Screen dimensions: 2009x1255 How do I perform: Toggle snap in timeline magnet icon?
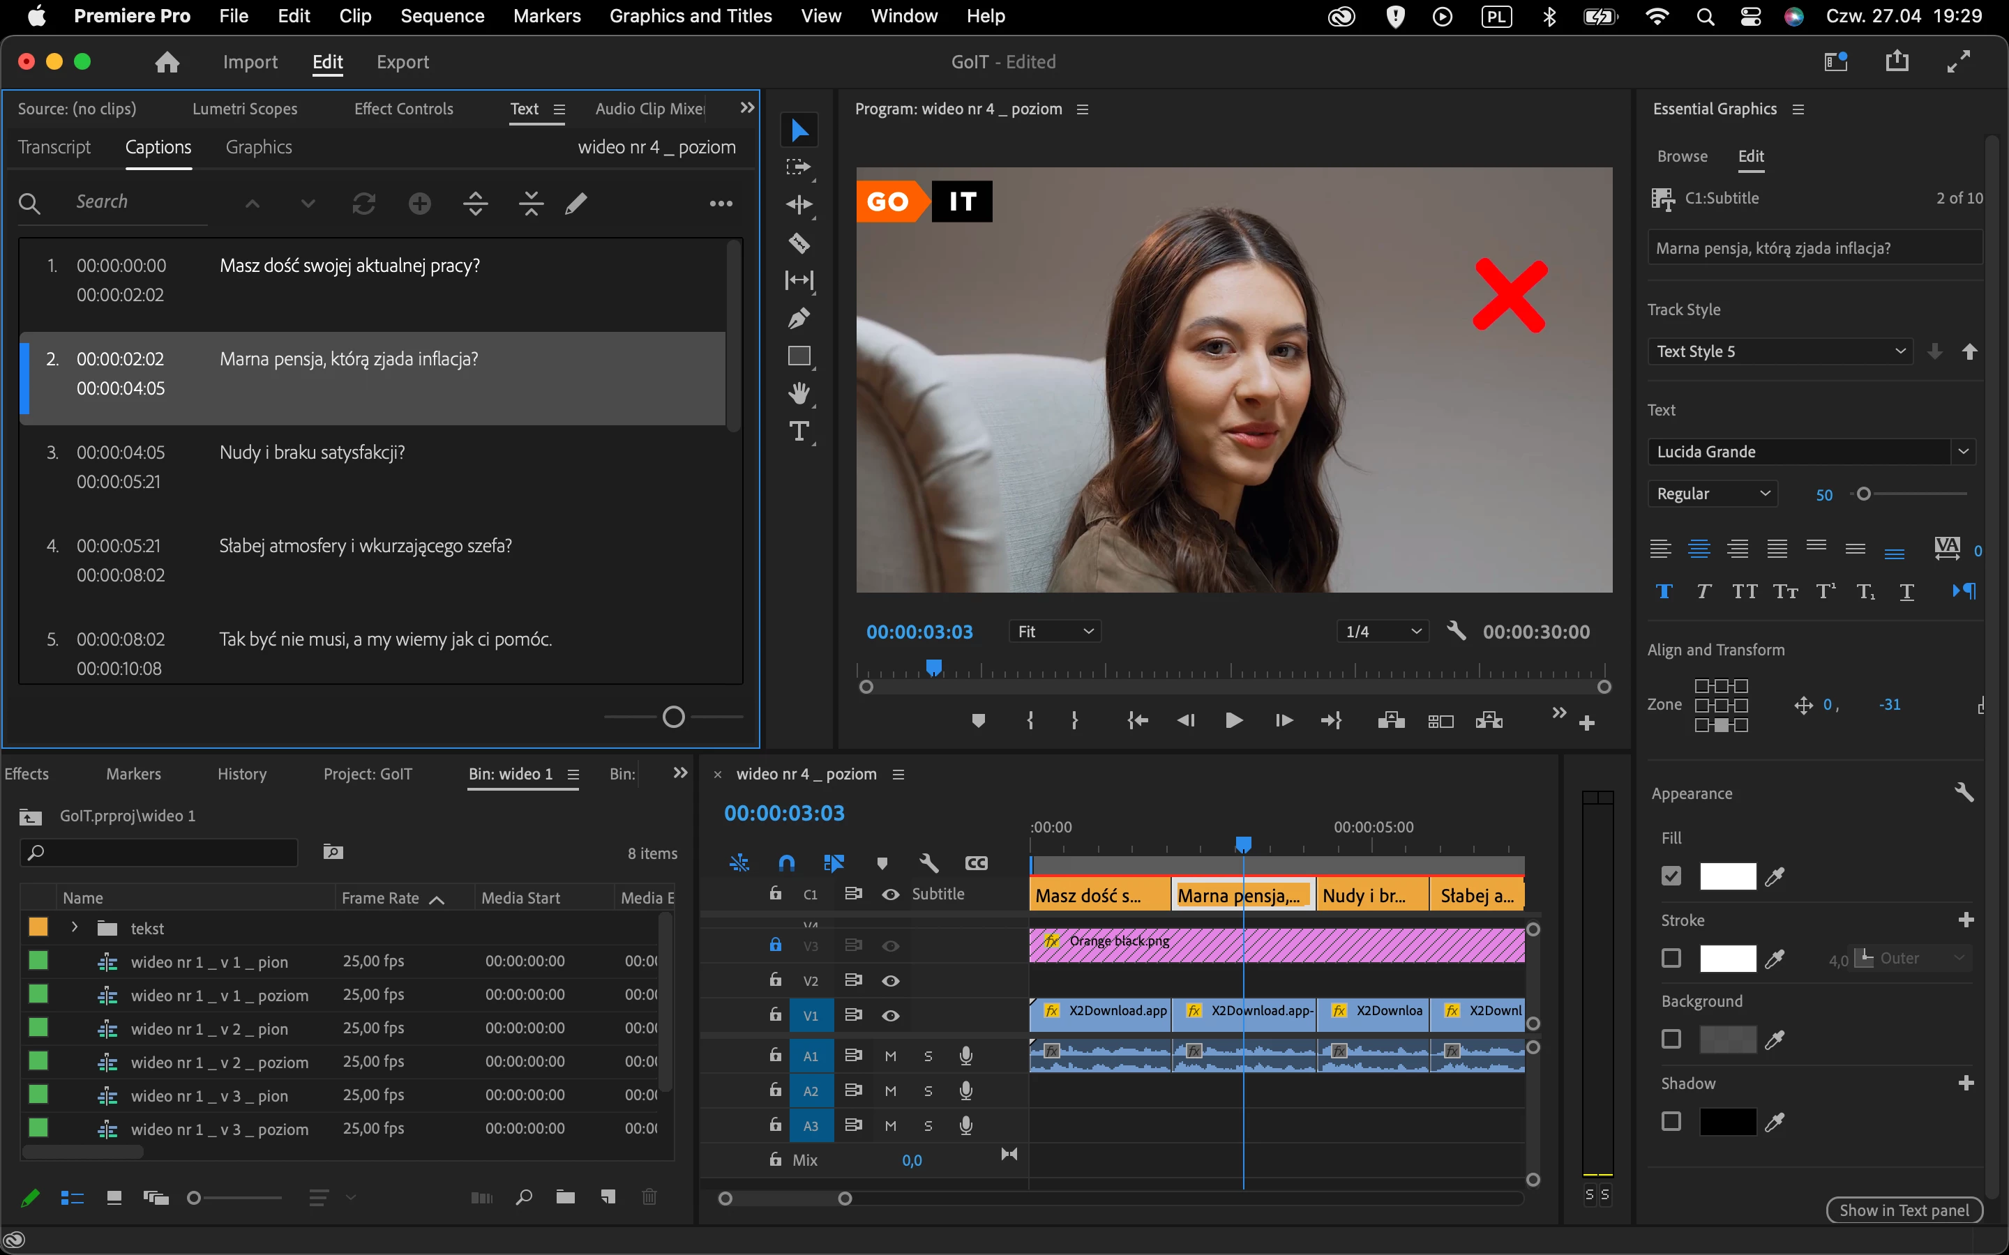pos(786,863)
